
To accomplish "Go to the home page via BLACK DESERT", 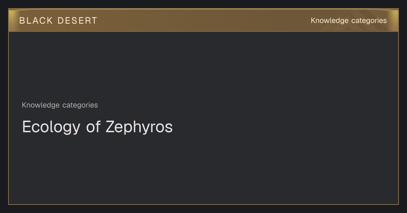I will [58, 21].
